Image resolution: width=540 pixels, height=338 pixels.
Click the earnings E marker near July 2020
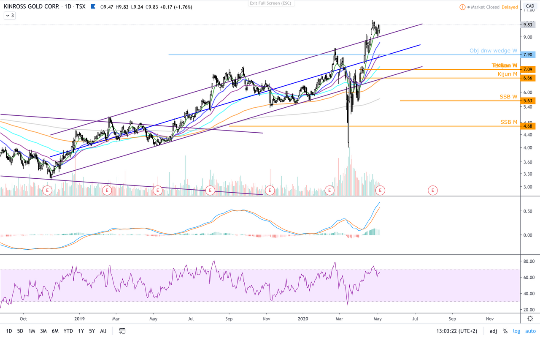432,191
